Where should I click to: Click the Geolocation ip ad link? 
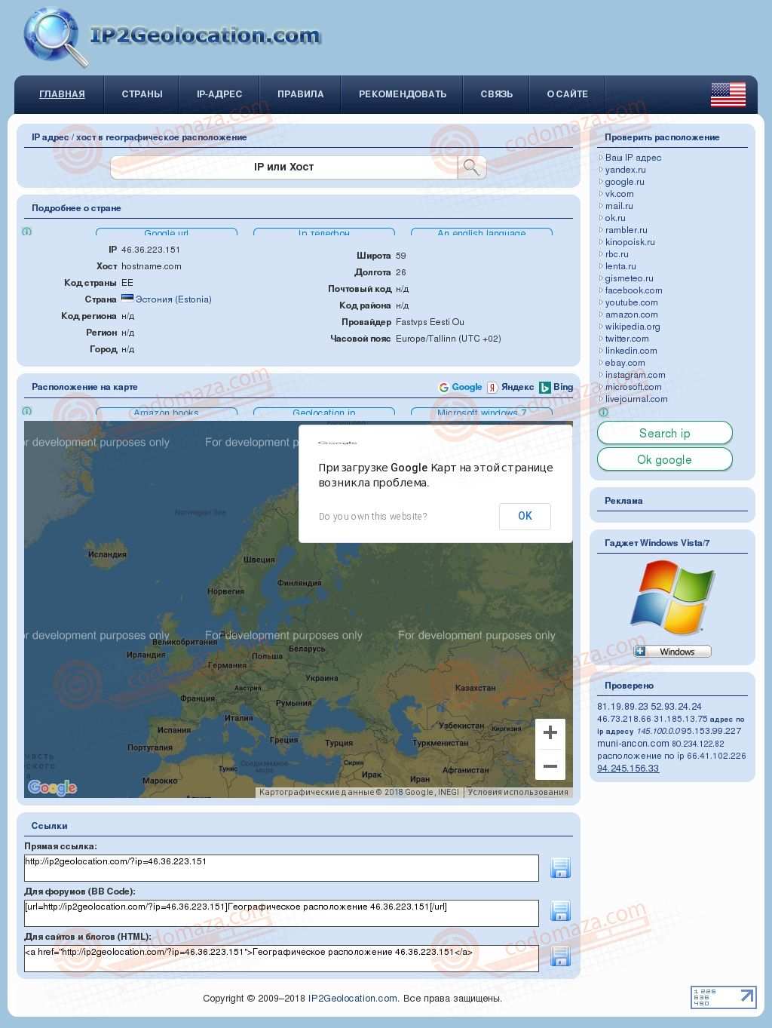[324, 413]
